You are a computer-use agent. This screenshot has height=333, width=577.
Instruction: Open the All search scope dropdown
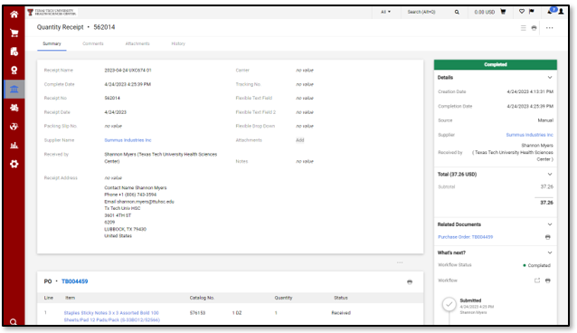pyautogui.click(x=385, y=12)
